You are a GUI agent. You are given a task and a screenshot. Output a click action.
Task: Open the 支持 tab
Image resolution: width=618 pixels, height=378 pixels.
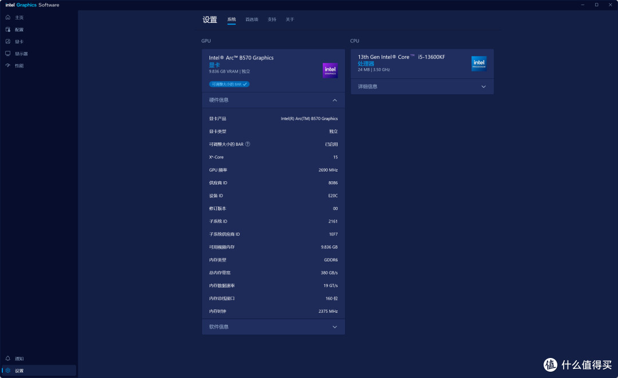tap(272, 19)
